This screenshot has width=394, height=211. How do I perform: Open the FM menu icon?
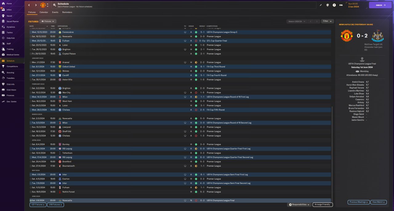341,5
